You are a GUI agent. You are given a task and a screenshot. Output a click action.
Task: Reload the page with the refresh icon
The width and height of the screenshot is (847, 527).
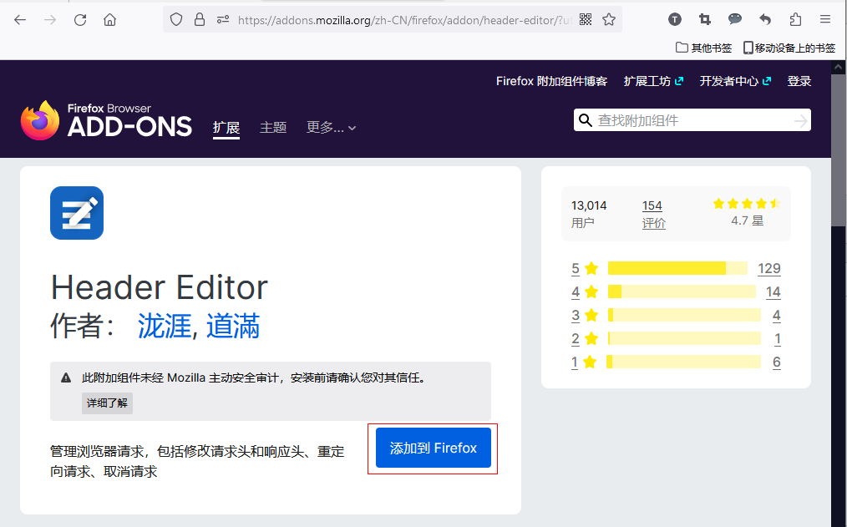80,20
